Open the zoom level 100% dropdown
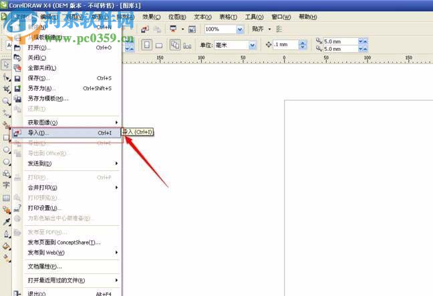433x296 pixels. coord(240,29)
